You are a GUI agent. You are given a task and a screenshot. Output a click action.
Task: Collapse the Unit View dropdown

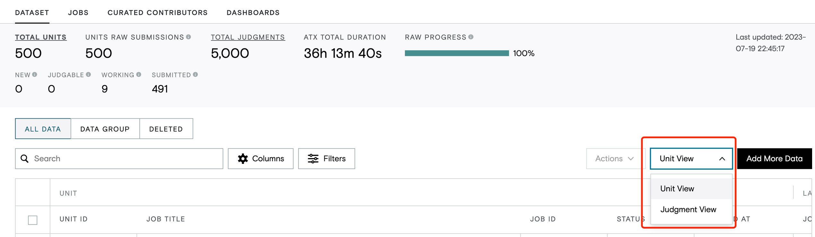691,158
